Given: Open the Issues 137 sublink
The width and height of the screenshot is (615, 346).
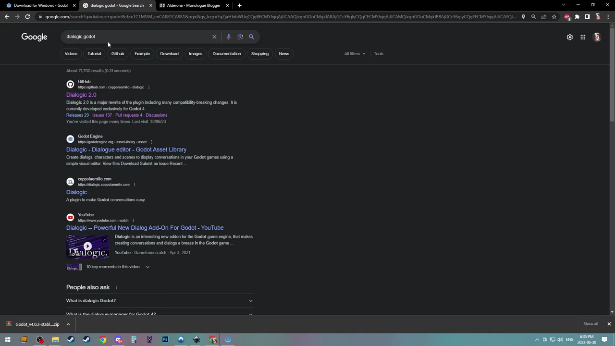Looking at the screenshot, I should [x=102, y=115].
